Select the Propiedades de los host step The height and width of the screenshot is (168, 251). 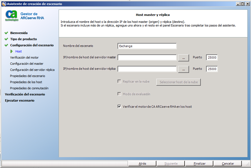click(26, 82)
